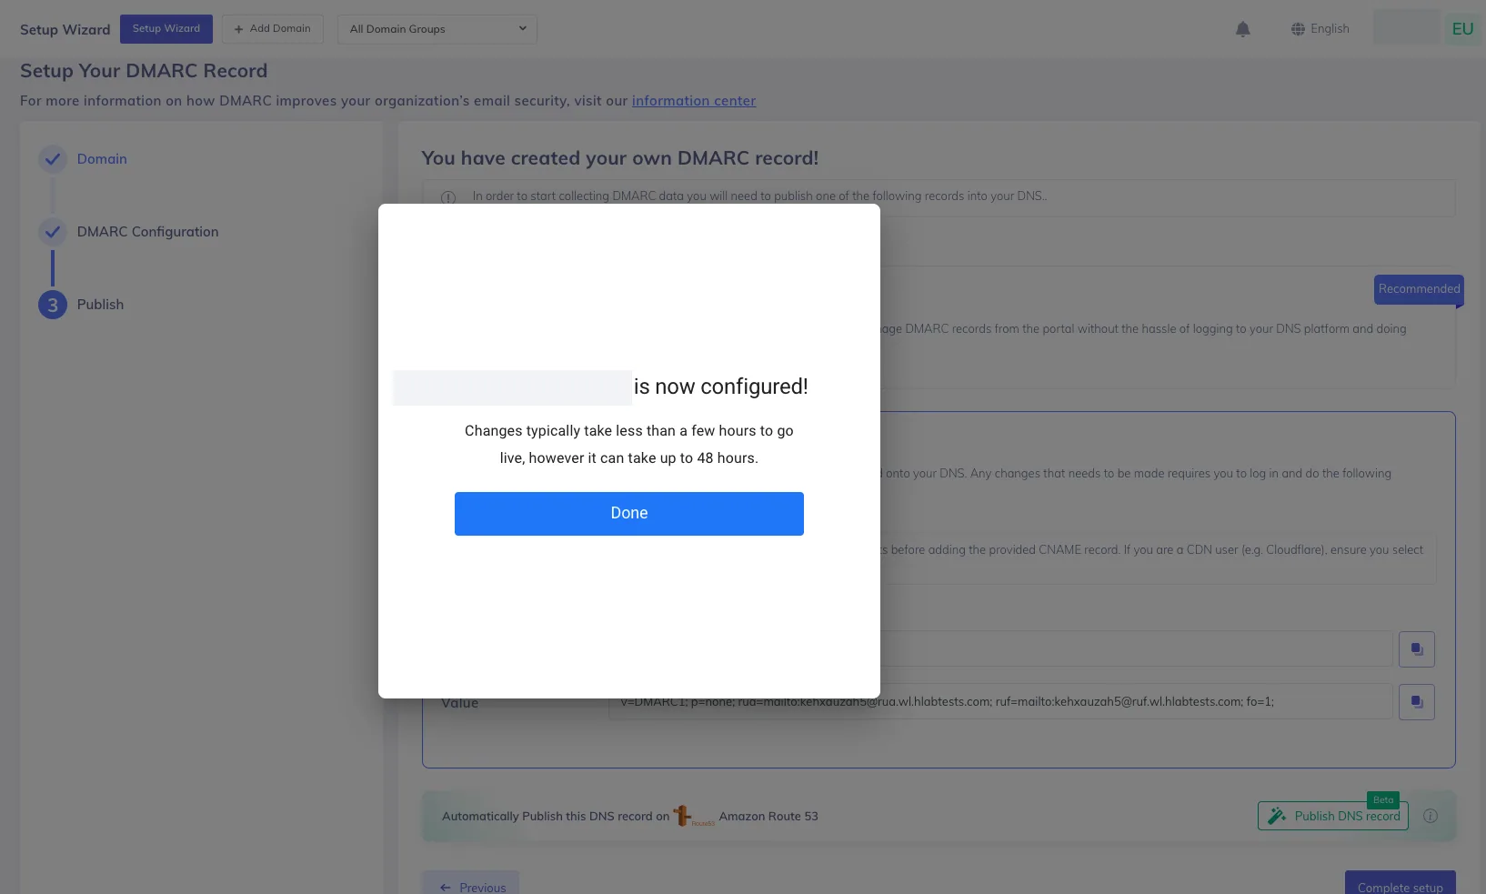This screenshot has height=894, width=1486.
Task: Click info icon beside Publish DNS record
Action: coord(1431,816)
